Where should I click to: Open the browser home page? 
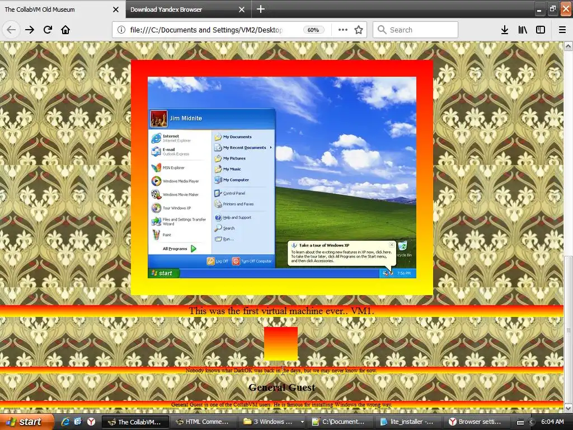(x=65, y=30)
